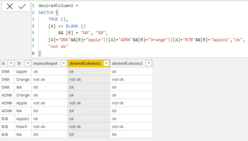Click BLANK function in formula line 4
The image size is (248, 141).
72,26
